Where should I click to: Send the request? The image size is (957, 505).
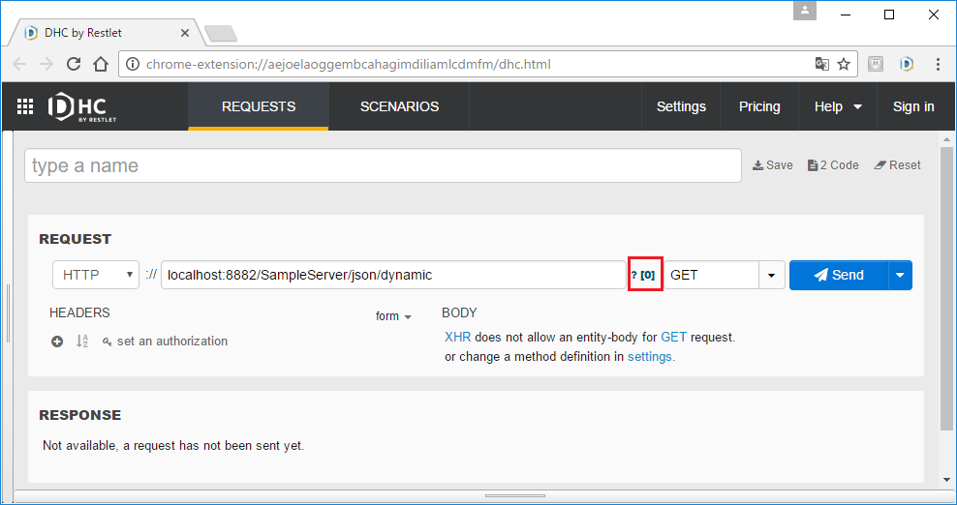[x=839, y=275]
